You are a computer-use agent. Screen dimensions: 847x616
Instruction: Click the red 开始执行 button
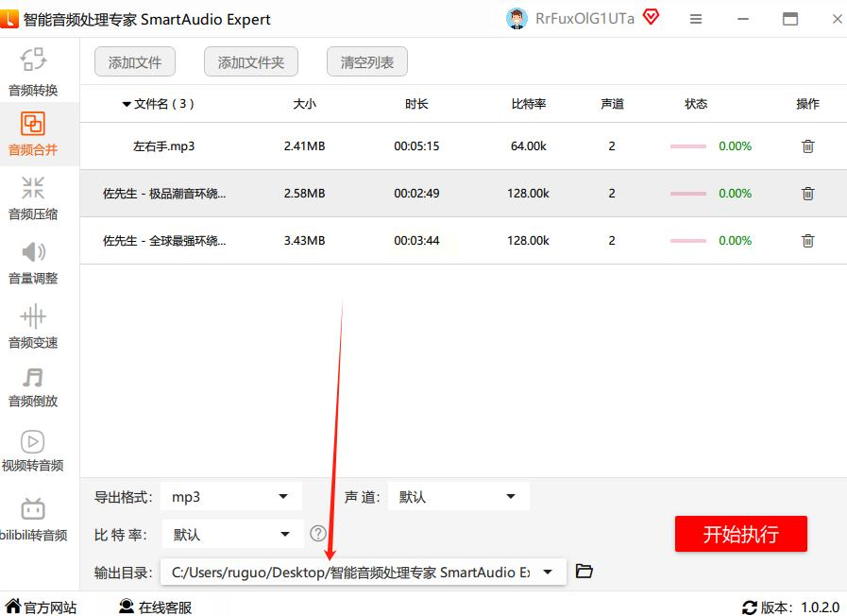click(740, 534)
